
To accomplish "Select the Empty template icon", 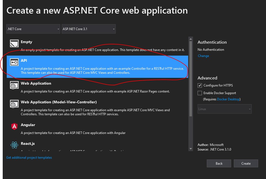I will (14, 43).
